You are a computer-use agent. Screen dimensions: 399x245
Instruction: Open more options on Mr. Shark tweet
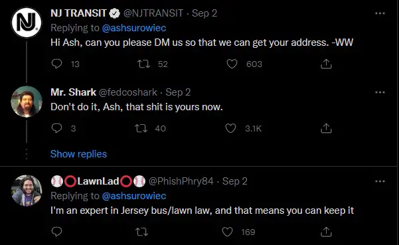click(380, 92)
